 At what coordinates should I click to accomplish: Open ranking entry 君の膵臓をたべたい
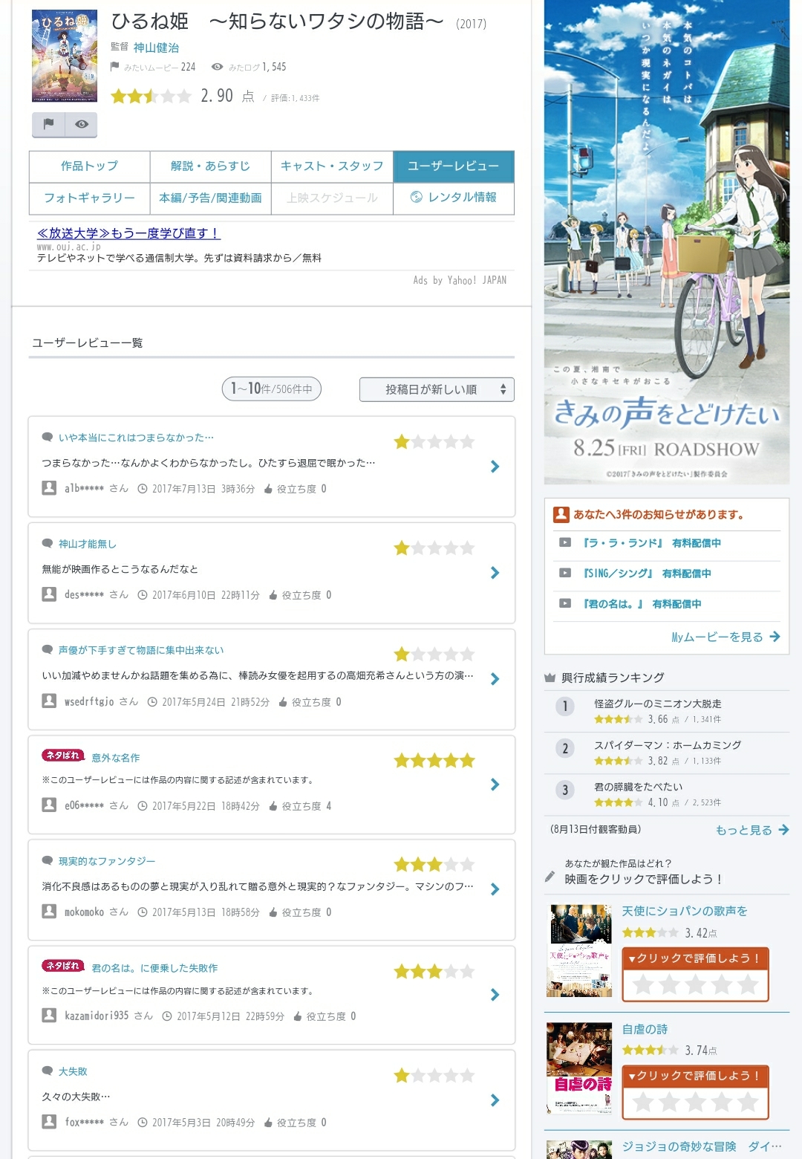coord(639,787)
